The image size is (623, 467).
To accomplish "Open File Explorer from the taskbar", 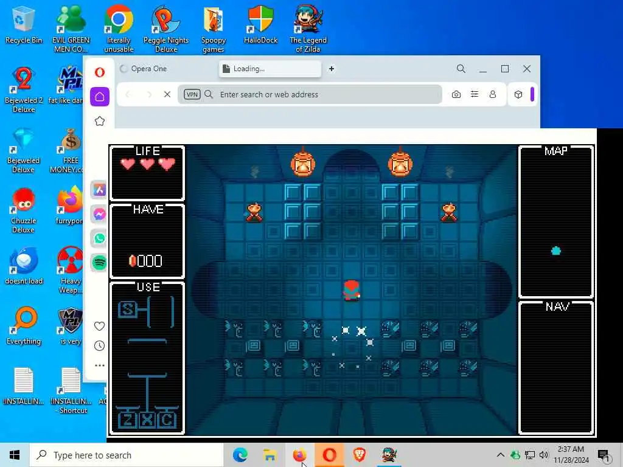I will coord(270,455).
